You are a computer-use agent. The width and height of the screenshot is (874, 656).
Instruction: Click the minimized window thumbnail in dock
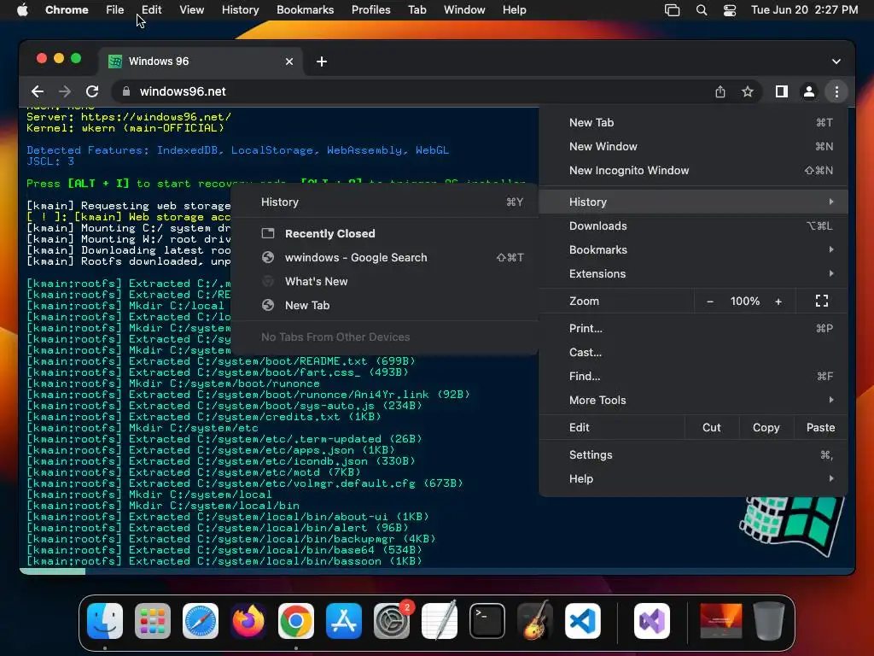click(720, 621)
